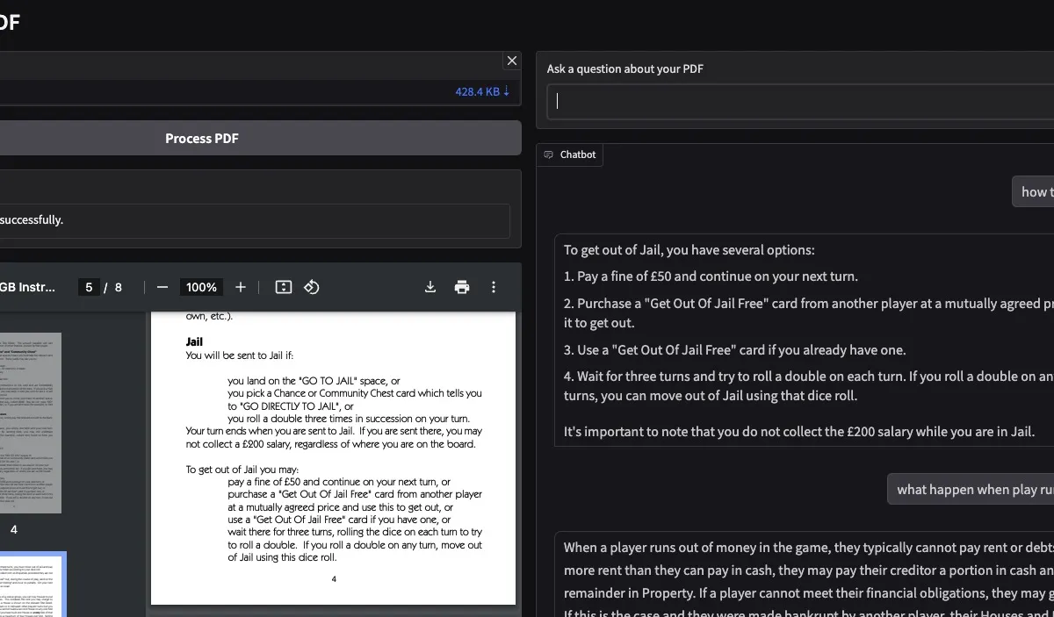Open the page 4 thumbnail

coord(31,423)
